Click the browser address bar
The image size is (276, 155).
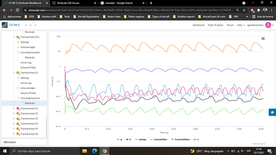130,10
